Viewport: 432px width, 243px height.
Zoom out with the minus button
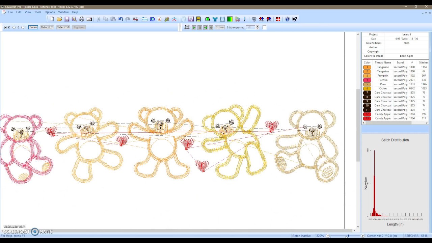(327, 236)
